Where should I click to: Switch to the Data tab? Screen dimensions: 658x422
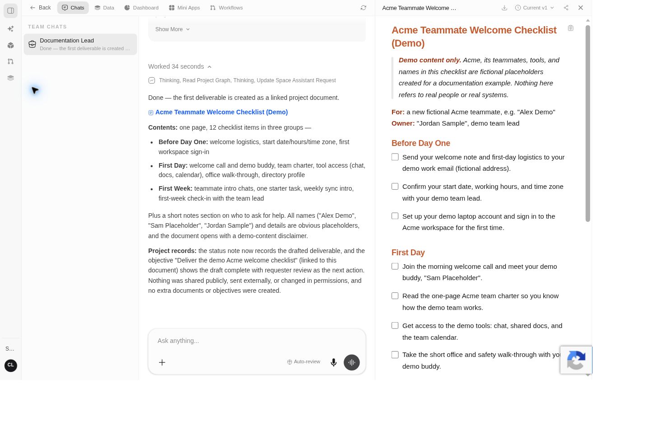(x=104, y=8)
